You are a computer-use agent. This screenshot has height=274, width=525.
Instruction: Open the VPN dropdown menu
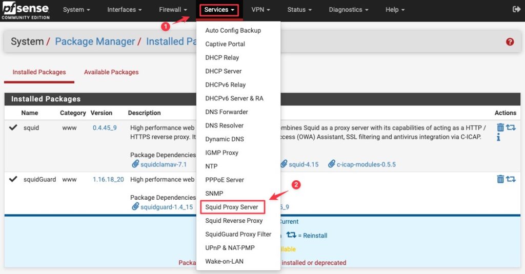pyautogui.click(x=260, y=10)
